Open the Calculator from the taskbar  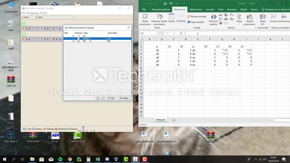coord(88,159)
